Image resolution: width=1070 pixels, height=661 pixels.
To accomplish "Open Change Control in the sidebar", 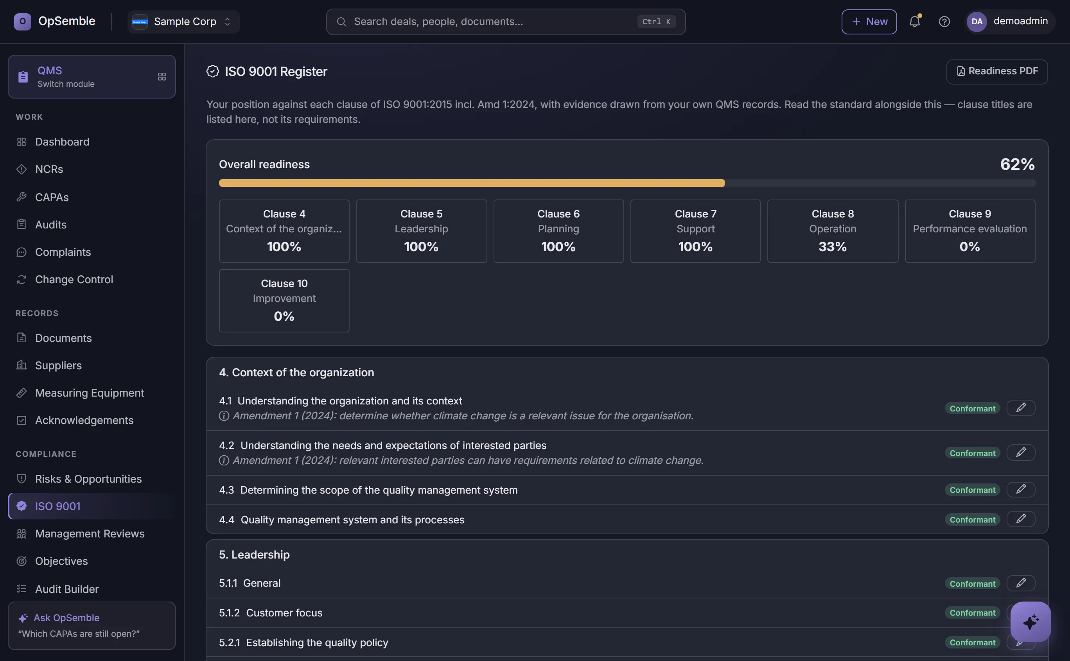I will 92,279.
